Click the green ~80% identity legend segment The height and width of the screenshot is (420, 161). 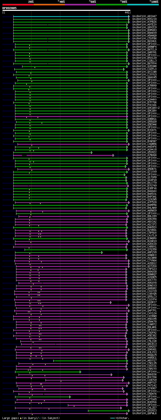pyautogui.click(x=111, y=5)
